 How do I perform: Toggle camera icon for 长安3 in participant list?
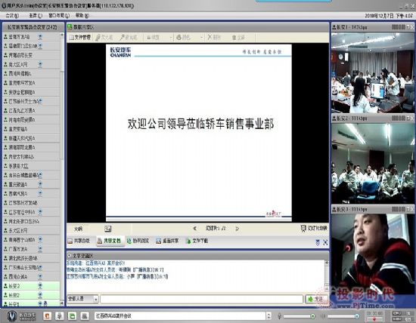click(x=40, y=285)
